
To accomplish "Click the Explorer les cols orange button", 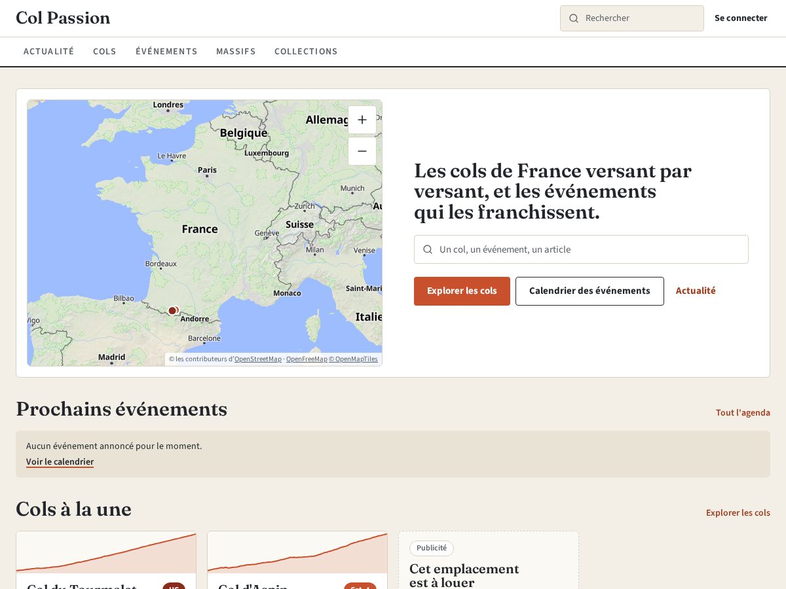I will tap(462, 291).
